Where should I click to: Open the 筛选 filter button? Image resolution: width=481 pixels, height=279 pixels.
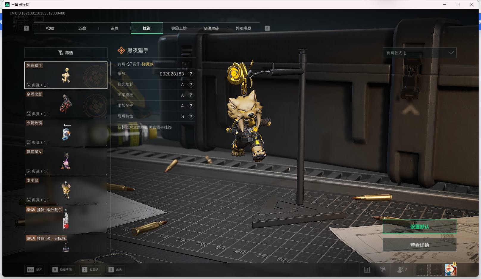tap(66, 53)
